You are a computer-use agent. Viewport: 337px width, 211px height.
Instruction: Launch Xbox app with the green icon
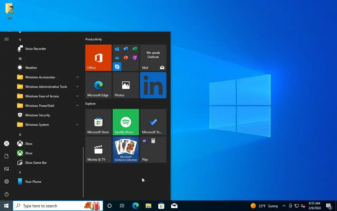coord(48,153)
